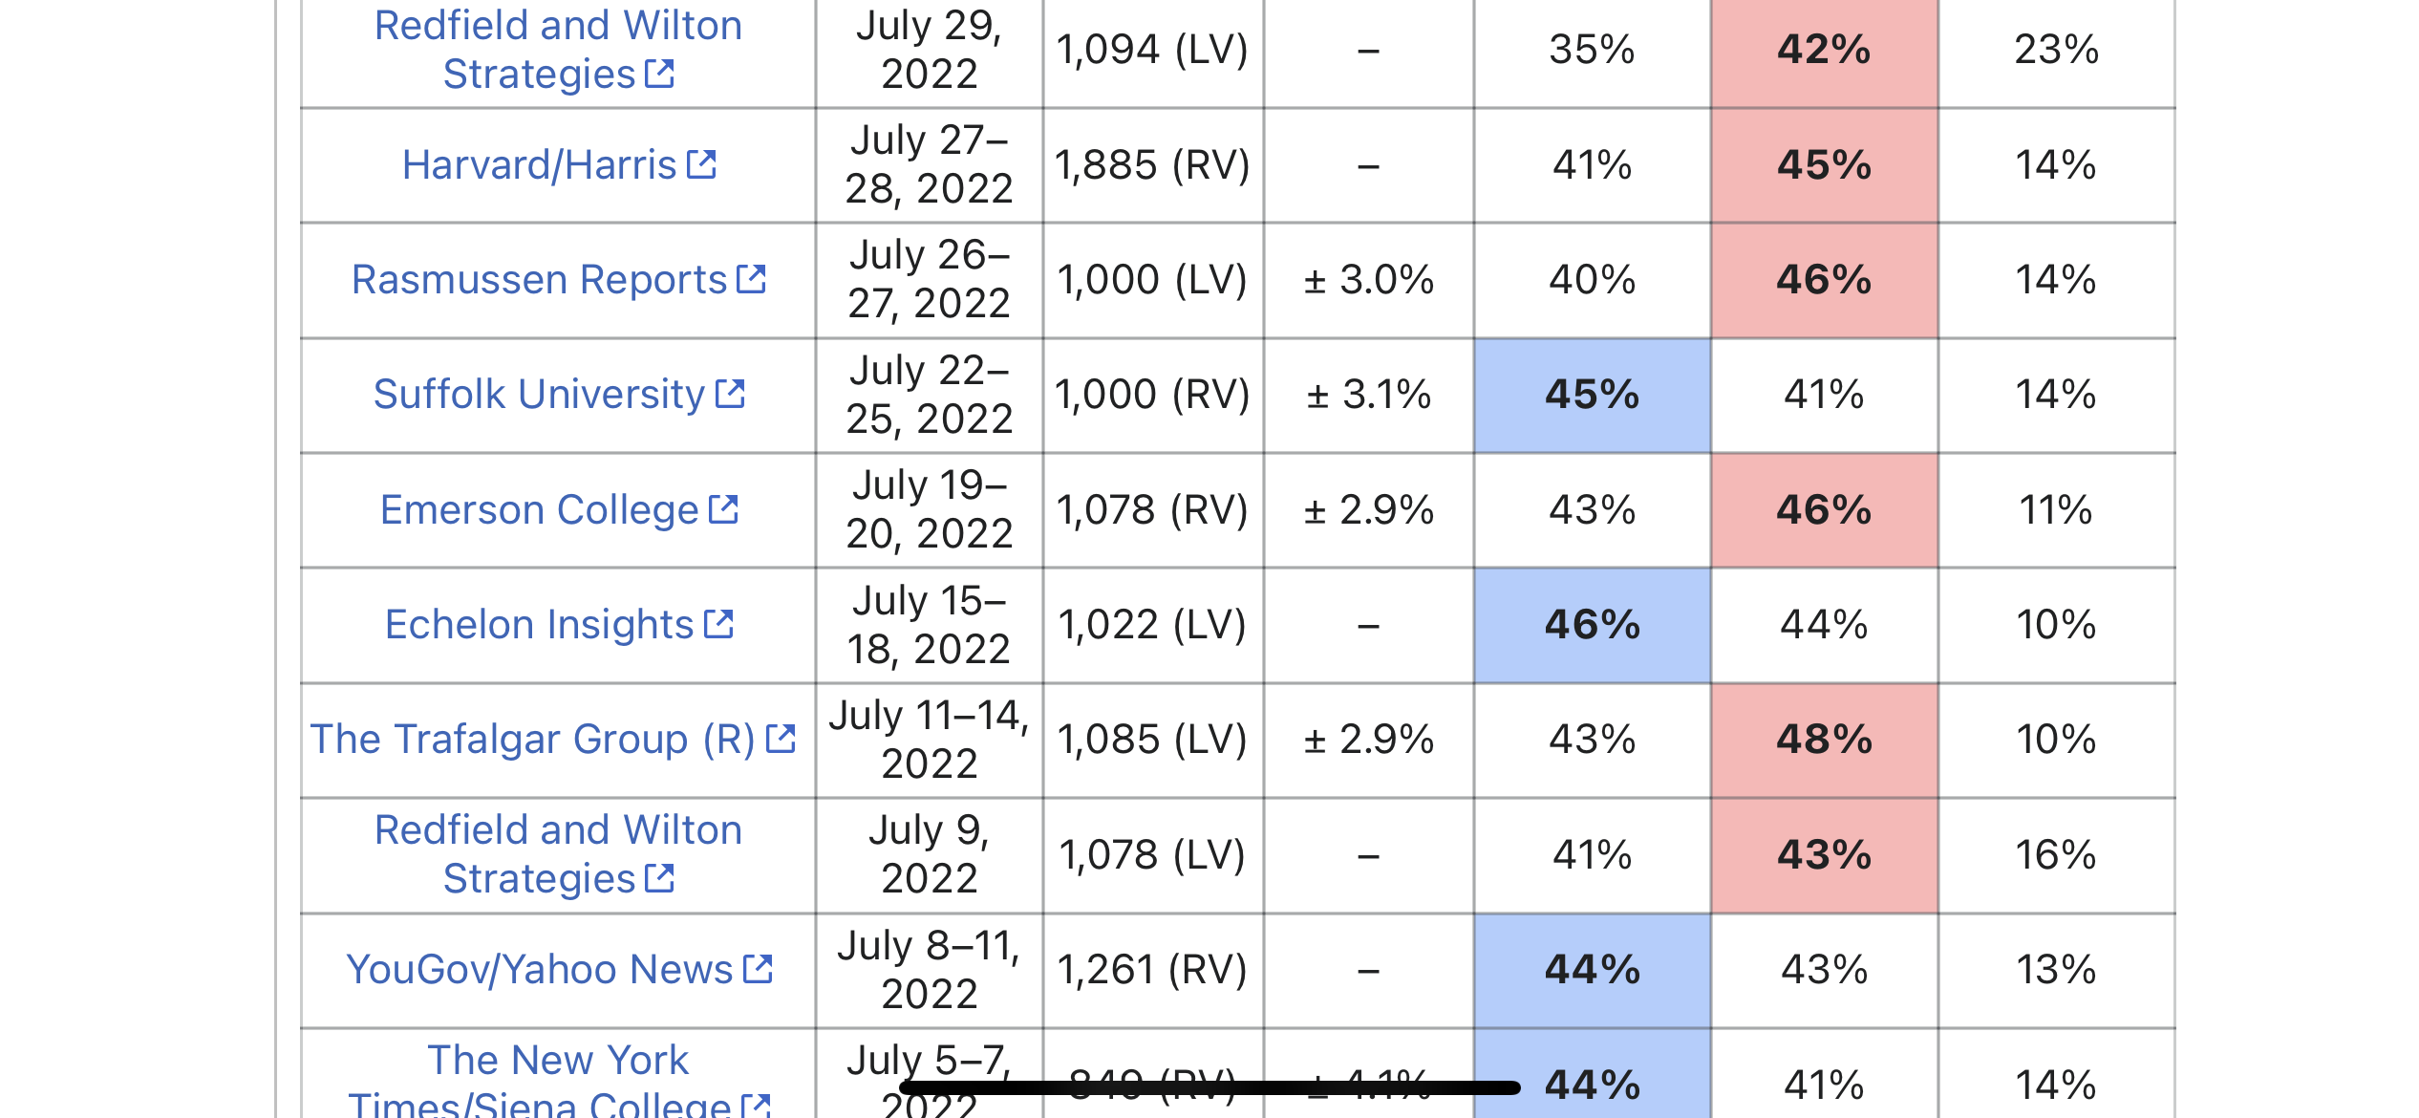Follow the Suffolk University link
Viewport: 2419px width, 1118px height.
coord(539,394)
